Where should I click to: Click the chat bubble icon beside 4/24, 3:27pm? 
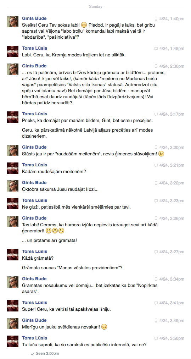coord(156,252)
